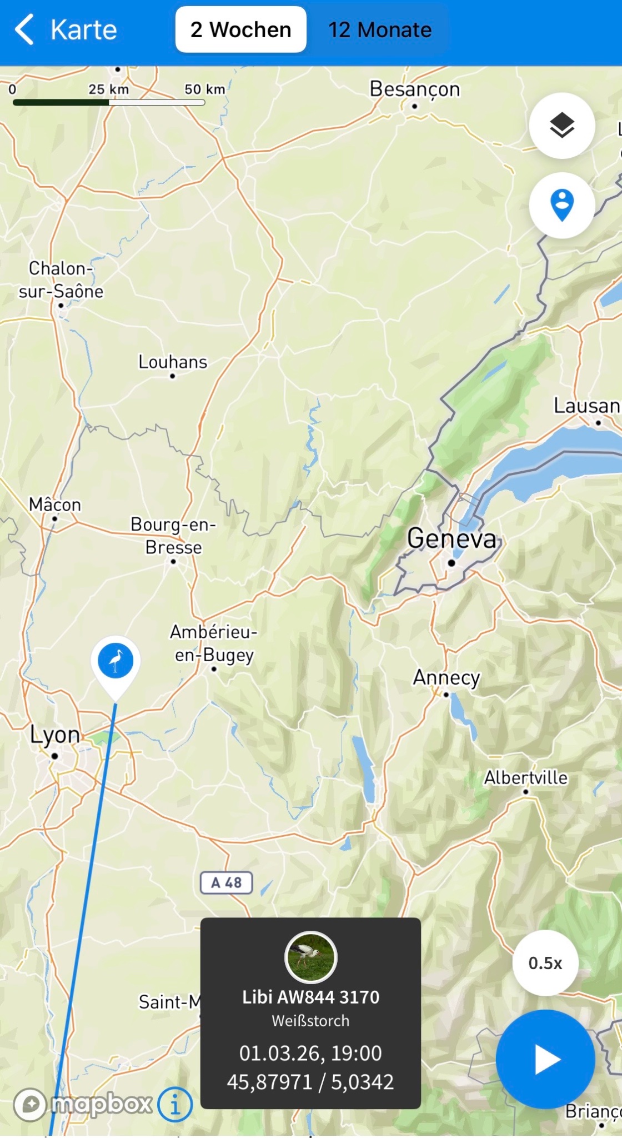Tap the map distance scale bar
Screen dimensions: 622x1138
[109, 102]
